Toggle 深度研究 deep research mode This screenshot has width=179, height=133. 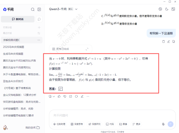tap(94, 124)
